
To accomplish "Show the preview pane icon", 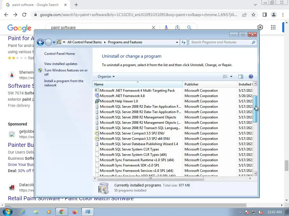I will [x=241, y=76].
